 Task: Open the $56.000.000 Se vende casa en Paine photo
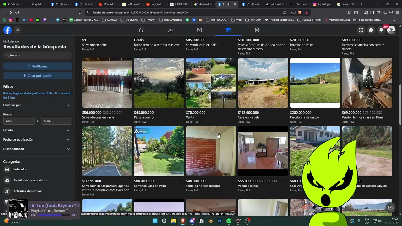[x=107, y=83]
